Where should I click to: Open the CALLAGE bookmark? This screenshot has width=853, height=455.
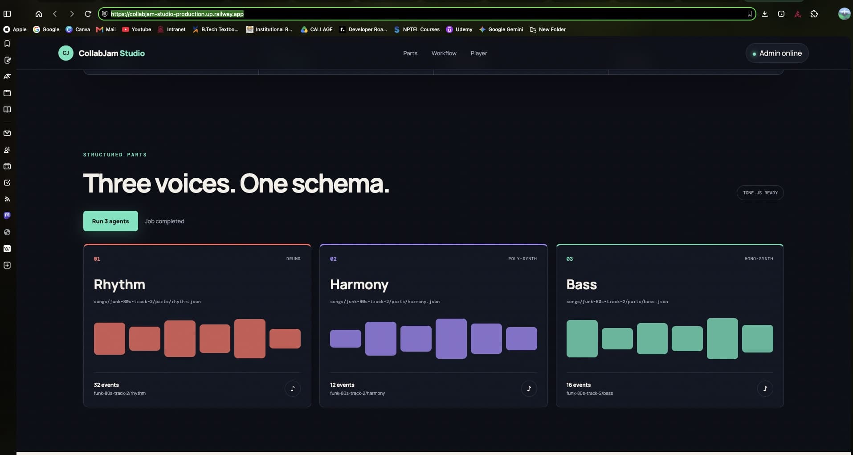point(317,29)
